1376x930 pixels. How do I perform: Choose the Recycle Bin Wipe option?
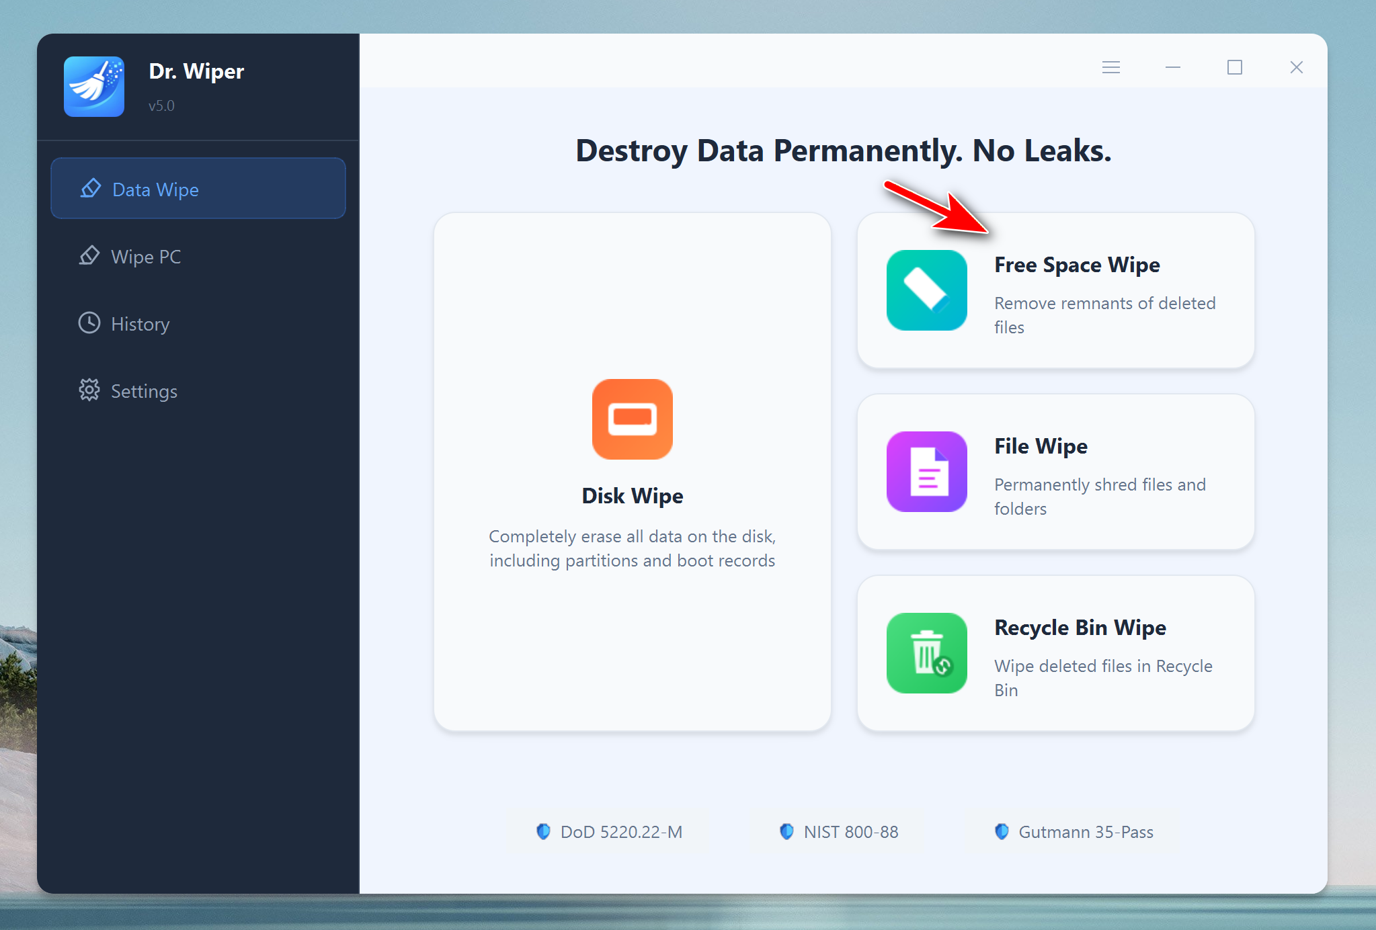click(1056, 653)
